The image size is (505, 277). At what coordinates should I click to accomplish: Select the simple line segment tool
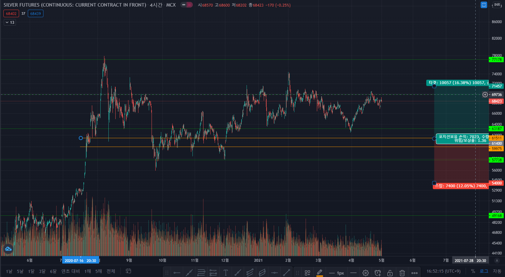click(287, 273)
